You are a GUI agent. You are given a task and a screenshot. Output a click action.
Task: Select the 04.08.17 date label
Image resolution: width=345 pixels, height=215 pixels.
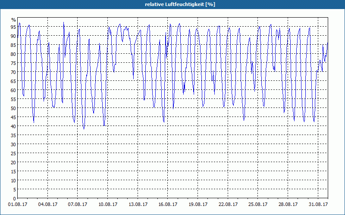tap(48, 205)
